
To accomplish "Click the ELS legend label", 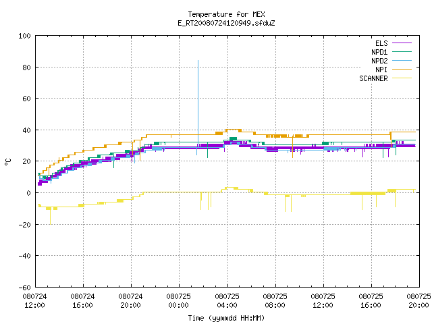I will 381,43.
